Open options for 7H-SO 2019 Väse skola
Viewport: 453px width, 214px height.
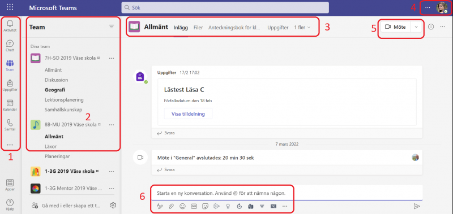[112, 58]
